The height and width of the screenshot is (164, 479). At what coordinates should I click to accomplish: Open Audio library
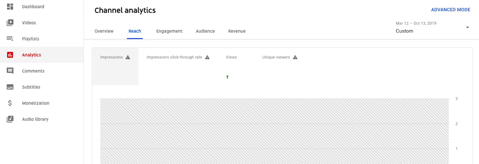(42, 119)
